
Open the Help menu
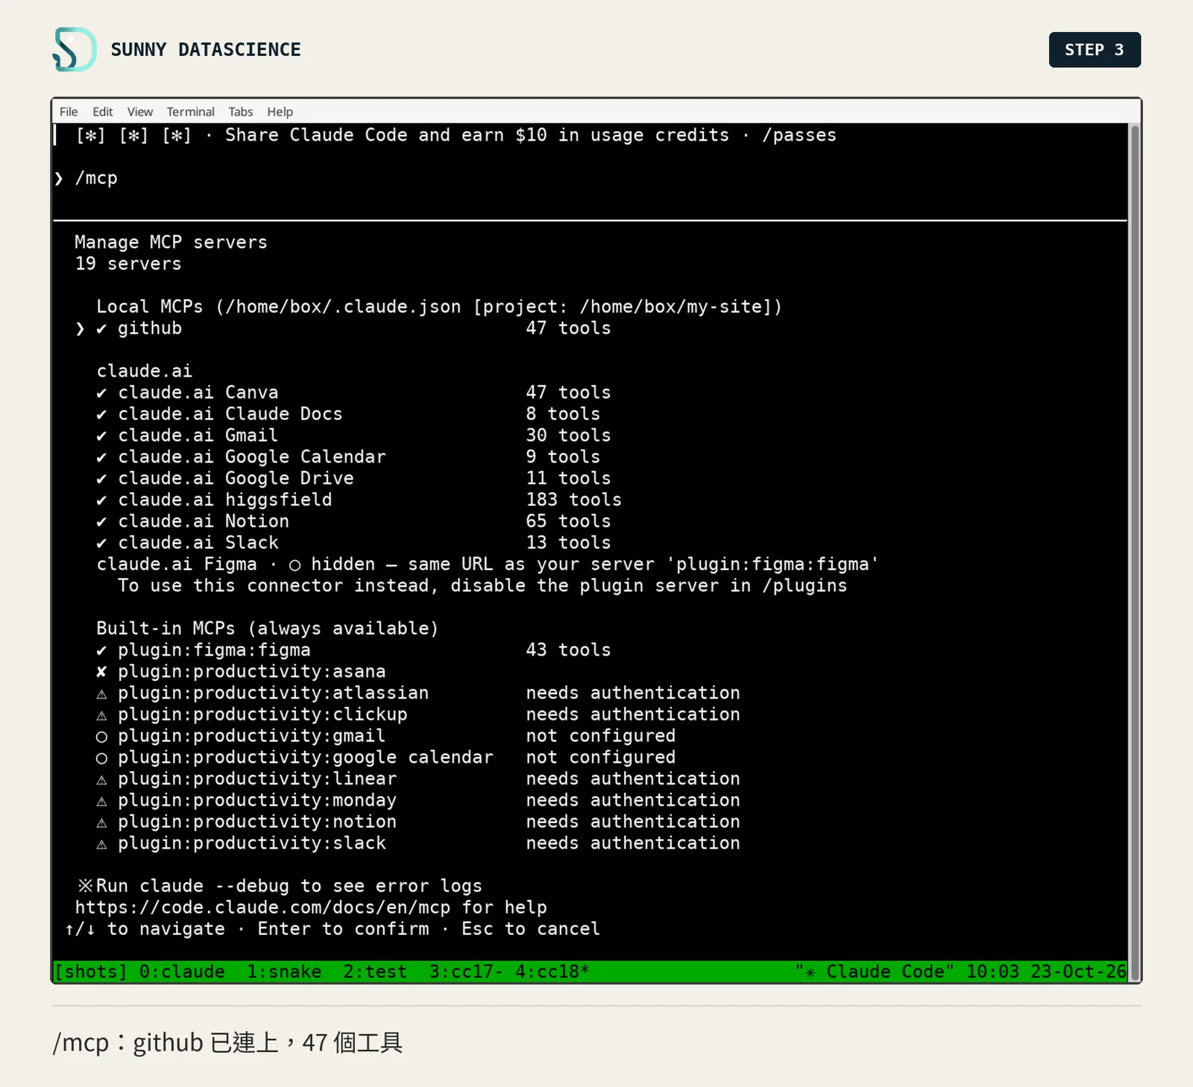pos(280,112)
